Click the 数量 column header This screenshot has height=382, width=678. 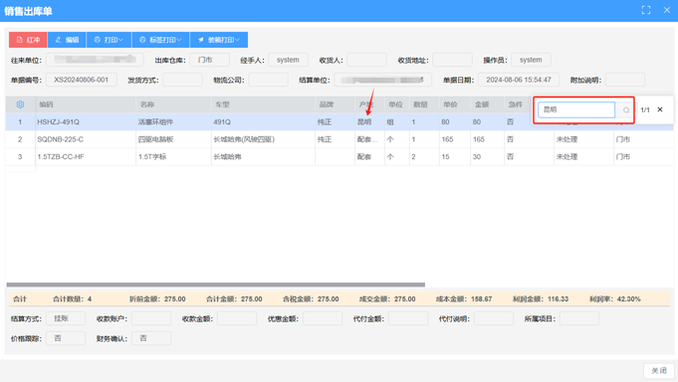point(424,104)
